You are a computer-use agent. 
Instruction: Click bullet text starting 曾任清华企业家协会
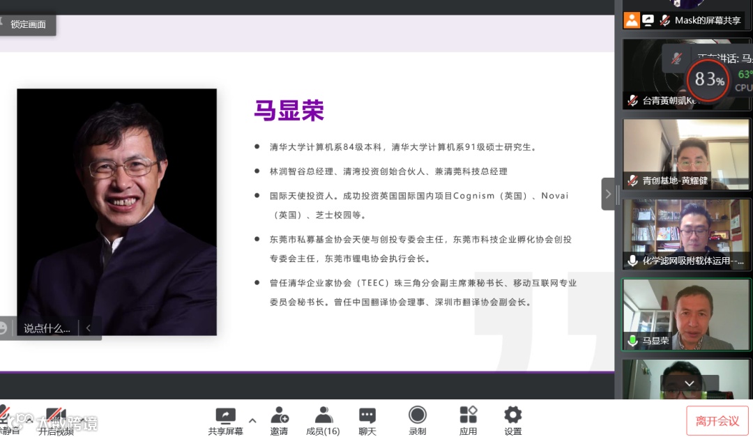423,293
